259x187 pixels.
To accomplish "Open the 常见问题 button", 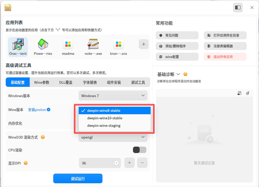I will (x=177, y=35).
